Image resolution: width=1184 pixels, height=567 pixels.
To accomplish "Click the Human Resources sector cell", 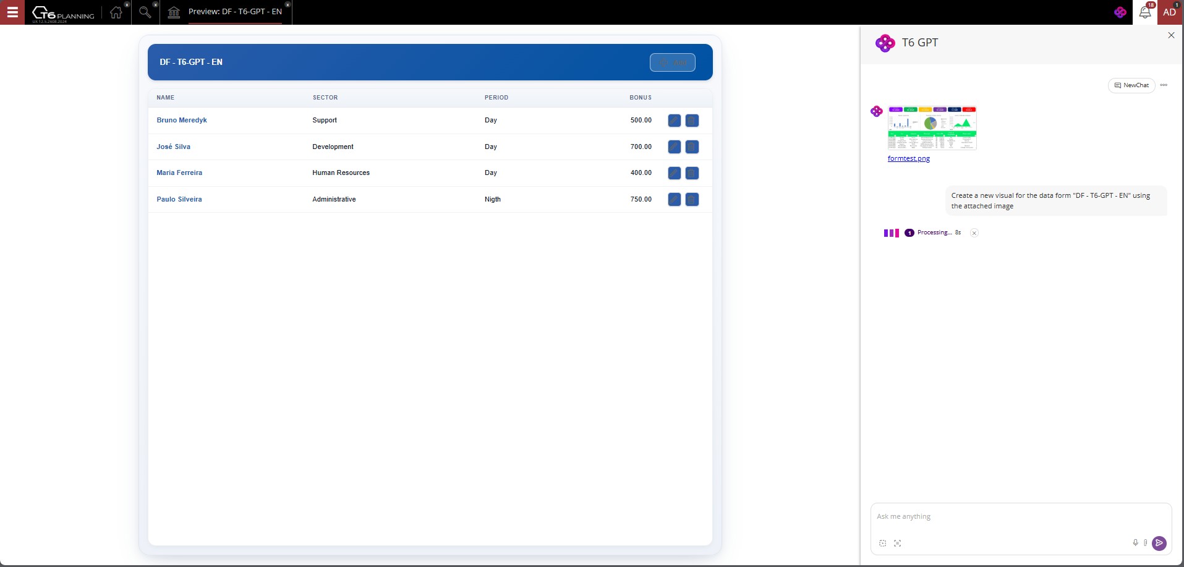I will (x=341, y=173).
